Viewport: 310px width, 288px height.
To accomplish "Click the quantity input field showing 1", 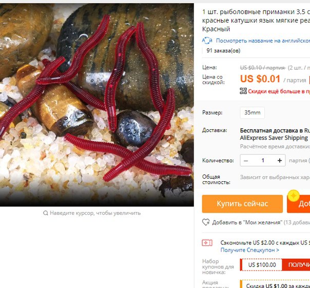I will (263, 160).
